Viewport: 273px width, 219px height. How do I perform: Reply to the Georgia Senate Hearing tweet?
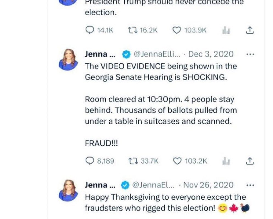(90, 161)
